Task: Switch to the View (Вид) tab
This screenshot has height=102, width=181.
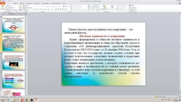Action: pos(64,3)
